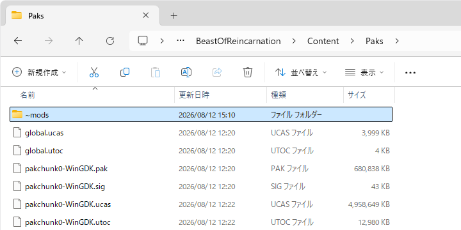Click the type SIG ファイル
Screen dimensions: 461x230
click(288, 187)
